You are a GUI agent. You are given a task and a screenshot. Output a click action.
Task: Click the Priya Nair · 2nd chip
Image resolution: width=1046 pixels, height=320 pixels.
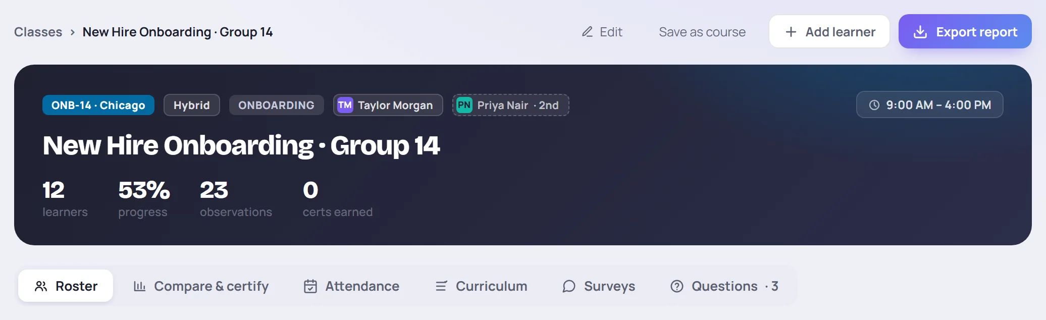(x=511, y=105)
